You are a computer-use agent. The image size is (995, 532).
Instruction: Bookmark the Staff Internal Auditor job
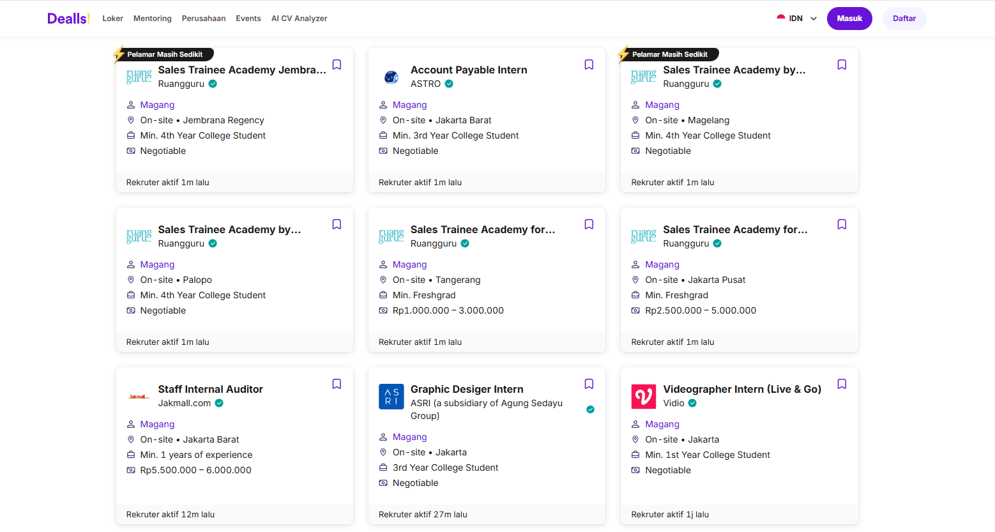tap(337, 384)
